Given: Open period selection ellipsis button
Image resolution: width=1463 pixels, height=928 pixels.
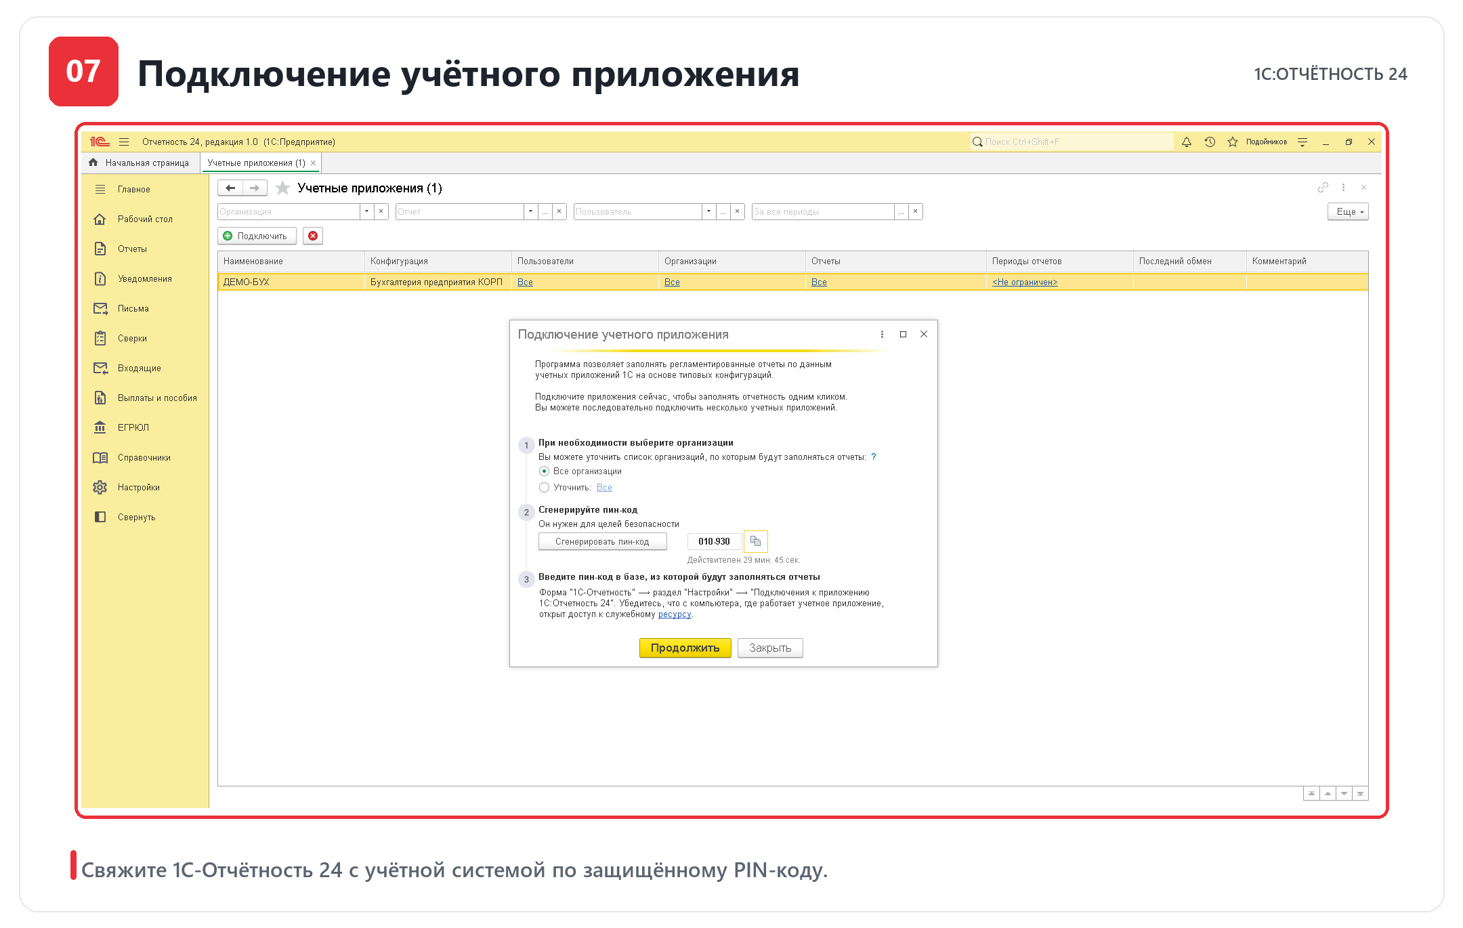Looking at the screenshot, I should 901,211.
